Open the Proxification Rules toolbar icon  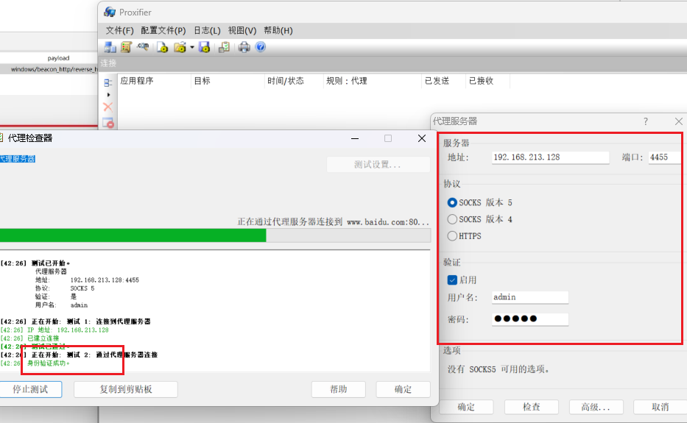coord(126,47)
